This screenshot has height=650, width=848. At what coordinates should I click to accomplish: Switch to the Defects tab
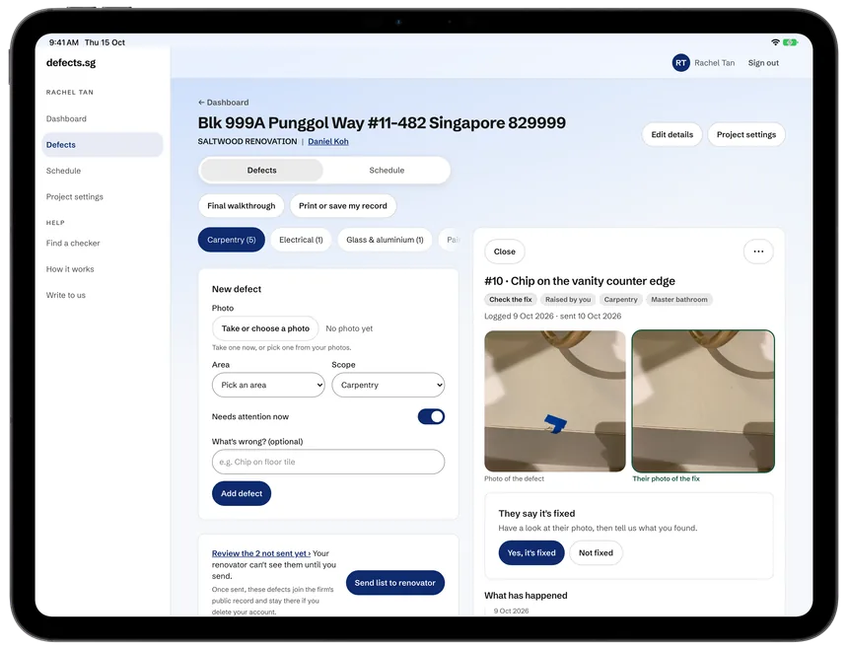[261, 171]
